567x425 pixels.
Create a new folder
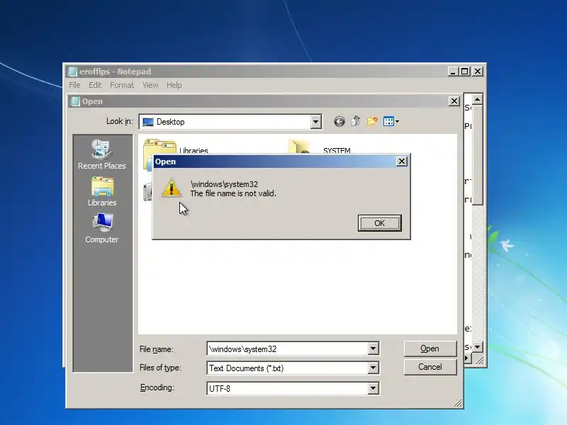pyautogui.click(x=372, y=121)
